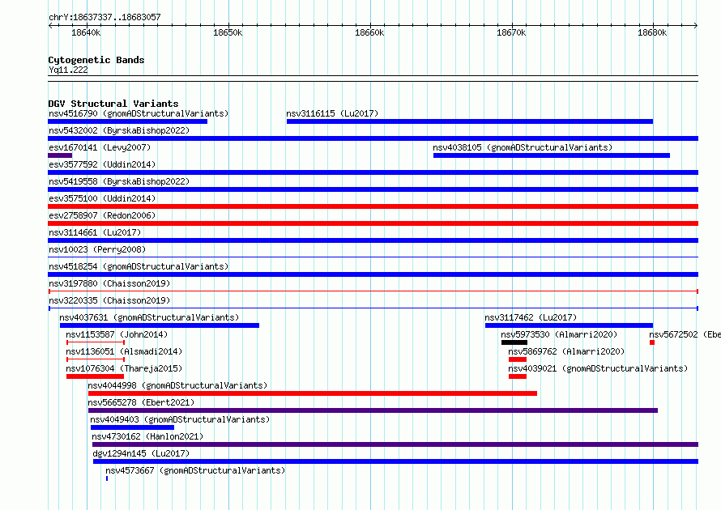This screenshot has width=721, height=510.
Task: Select the Yq11.222 band label
Action: 68,70
